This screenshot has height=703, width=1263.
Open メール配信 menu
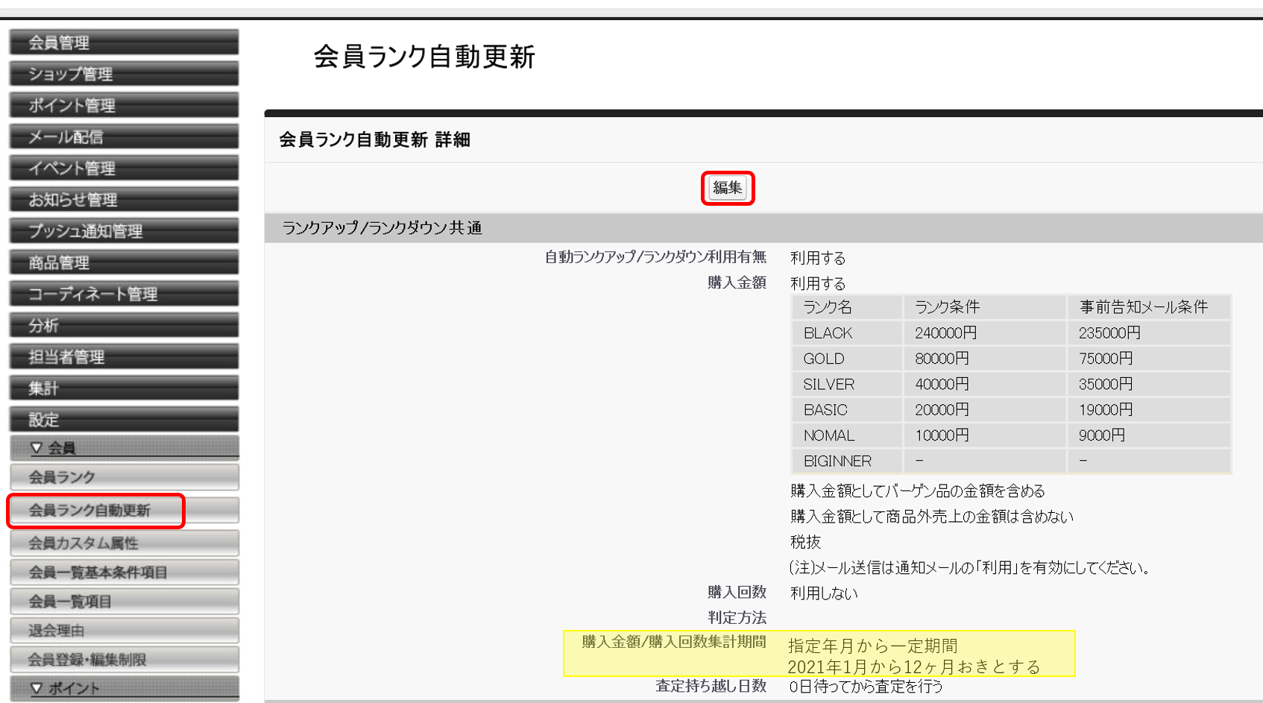[124, 137]
